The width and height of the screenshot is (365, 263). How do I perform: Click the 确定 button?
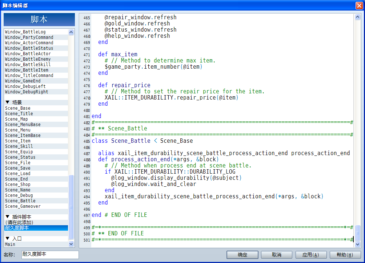coord(242,255)
